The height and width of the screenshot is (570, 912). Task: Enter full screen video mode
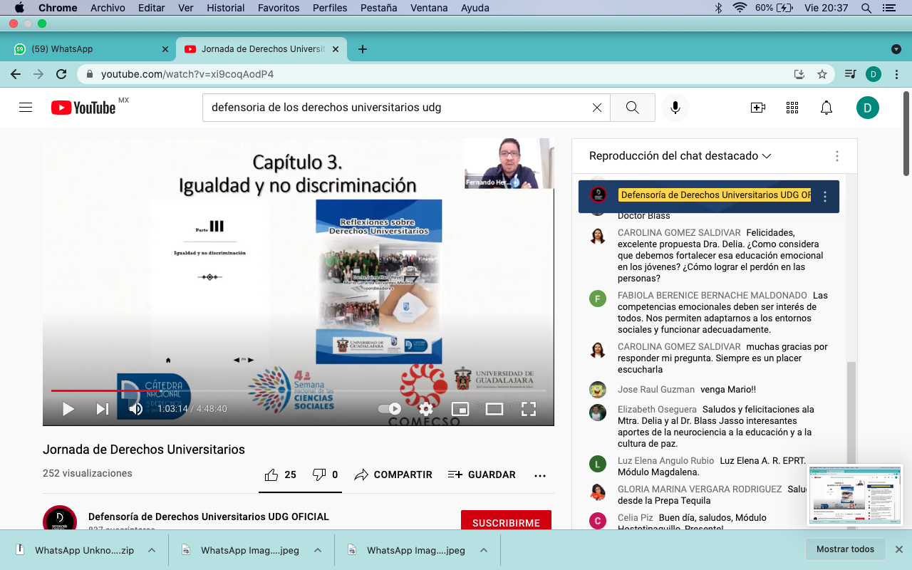529,409
